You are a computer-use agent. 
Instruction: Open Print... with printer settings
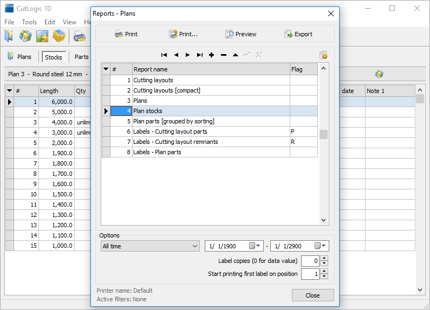183,34
